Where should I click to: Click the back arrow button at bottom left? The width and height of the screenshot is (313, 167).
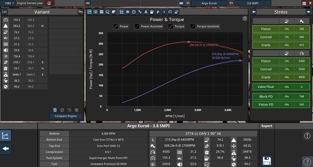click(x=5, y=148)
